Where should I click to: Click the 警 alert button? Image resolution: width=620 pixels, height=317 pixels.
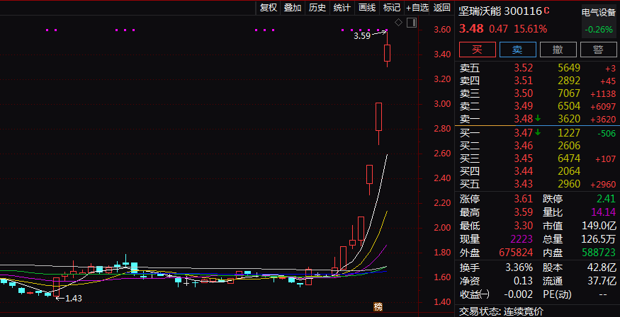(x=598, y=50)
